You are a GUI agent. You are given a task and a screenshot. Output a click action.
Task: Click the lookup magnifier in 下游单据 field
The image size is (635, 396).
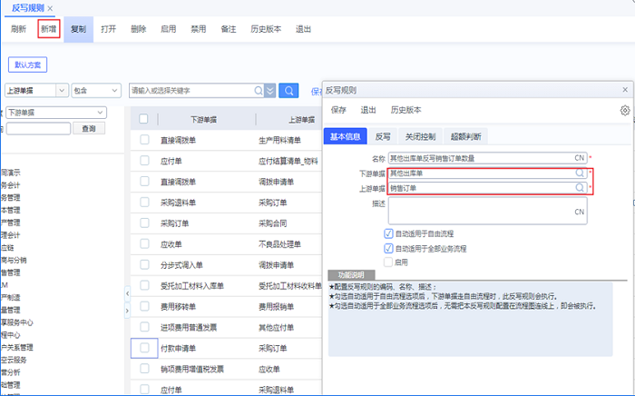click(x=580, y=173)
